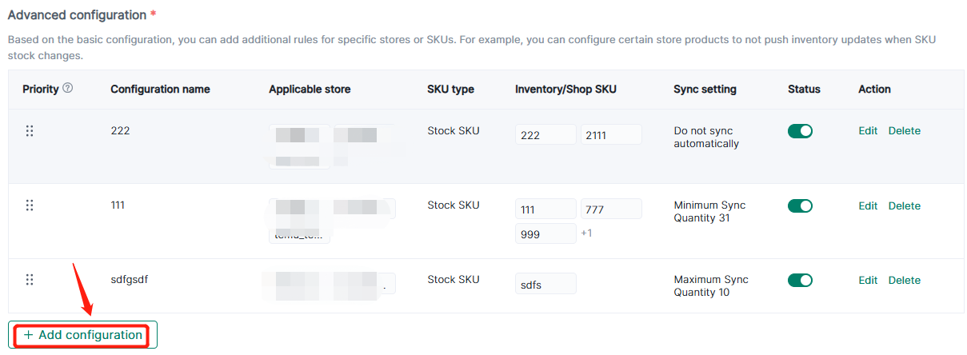Image resolution: width=967 pixels, height=355 pixels.
Task: Click the sdfs SKU tag
Action: (x=545, y=284)
